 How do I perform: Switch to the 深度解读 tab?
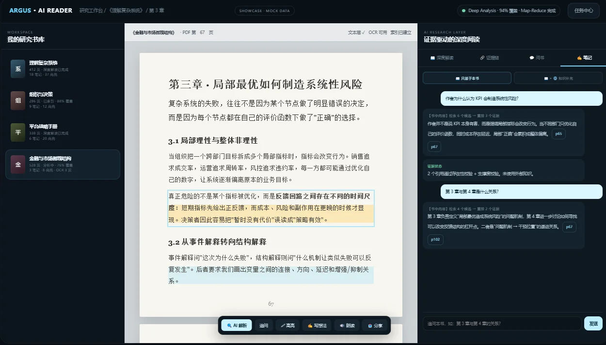(442, 58)
